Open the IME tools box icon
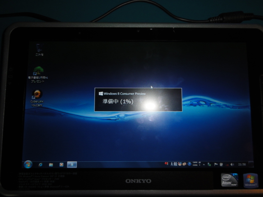The image size is (263, 197). pyautogui.click(x=185, y=164)
